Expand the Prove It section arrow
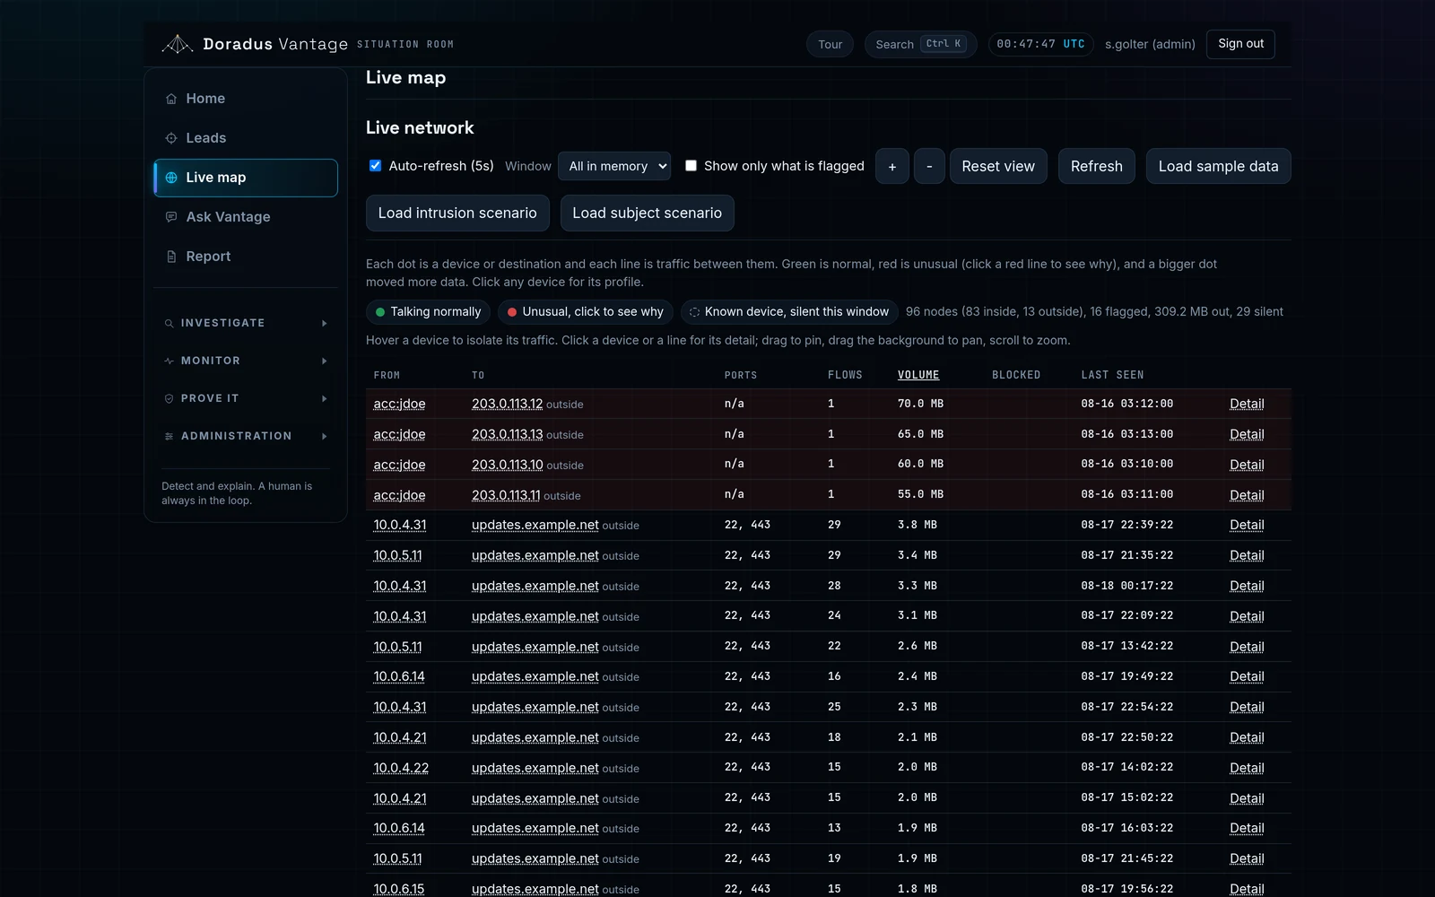 coord(325,398)
